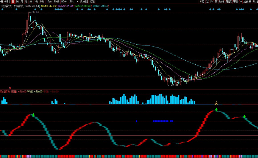258x158 pixels.
Task: Click the 筹 chip distribution icon
Action: coord(216,2)
